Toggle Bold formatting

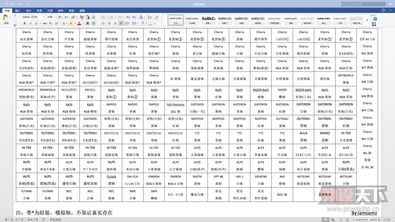pos(25,23)
